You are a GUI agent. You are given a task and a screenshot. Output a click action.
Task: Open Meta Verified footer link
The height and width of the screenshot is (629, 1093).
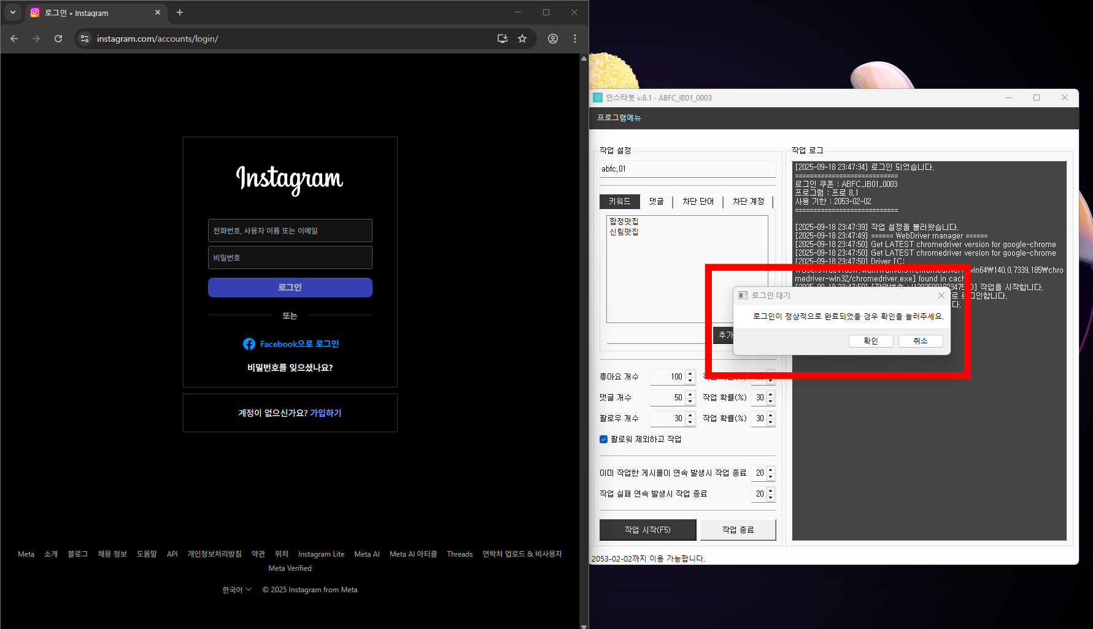pos(290,568)
